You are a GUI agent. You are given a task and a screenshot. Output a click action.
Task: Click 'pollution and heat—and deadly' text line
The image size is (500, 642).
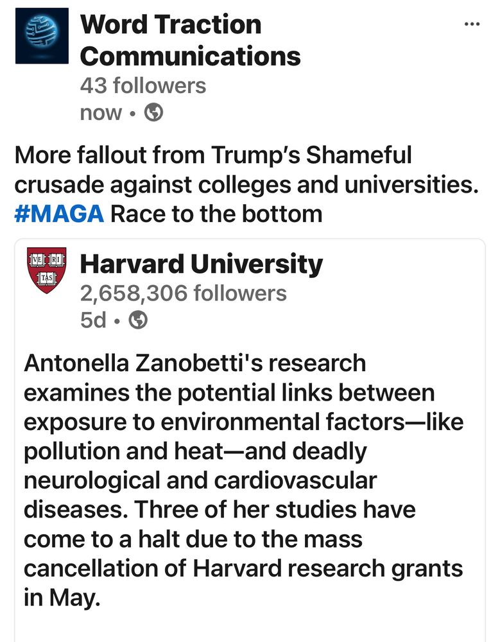195,451
